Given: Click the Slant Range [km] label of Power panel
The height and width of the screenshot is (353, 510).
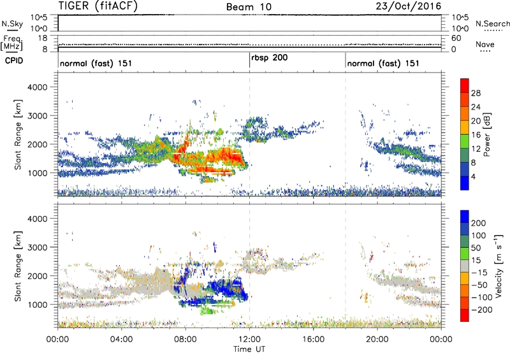Looking at the screenshot, I should point(18,134).
